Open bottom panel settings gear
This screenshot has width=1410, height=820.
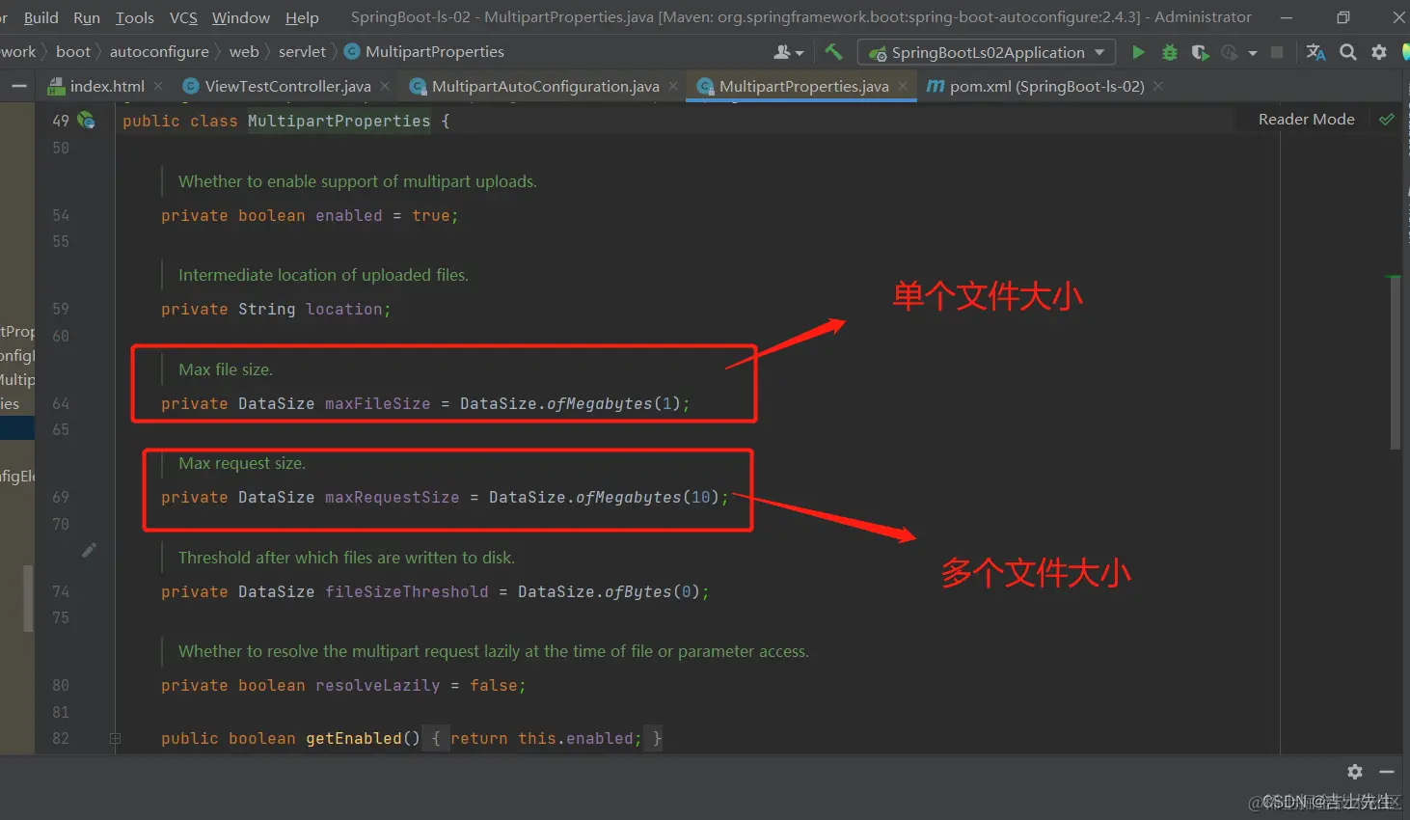(1355, 772)
